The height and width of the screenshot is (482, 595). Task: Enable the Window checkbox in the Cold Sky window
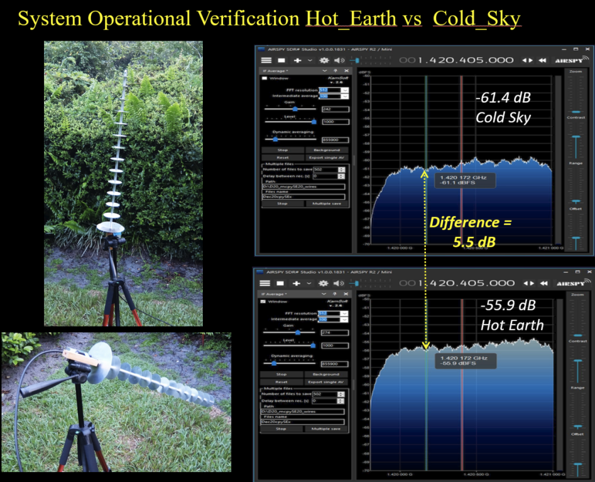point(264,78)
